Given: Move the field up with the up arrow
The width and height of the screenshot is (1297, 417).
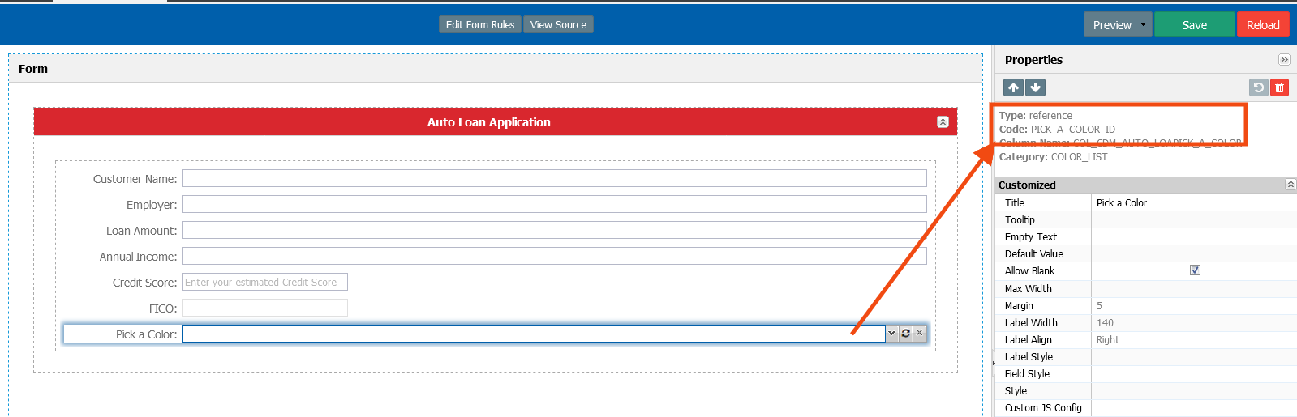Looking at the screenshot, I should (x=1013, y=87).
